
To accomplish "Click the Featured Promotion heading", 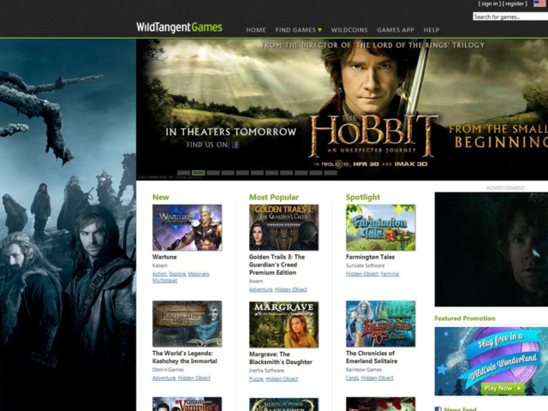I will point(464,319).
